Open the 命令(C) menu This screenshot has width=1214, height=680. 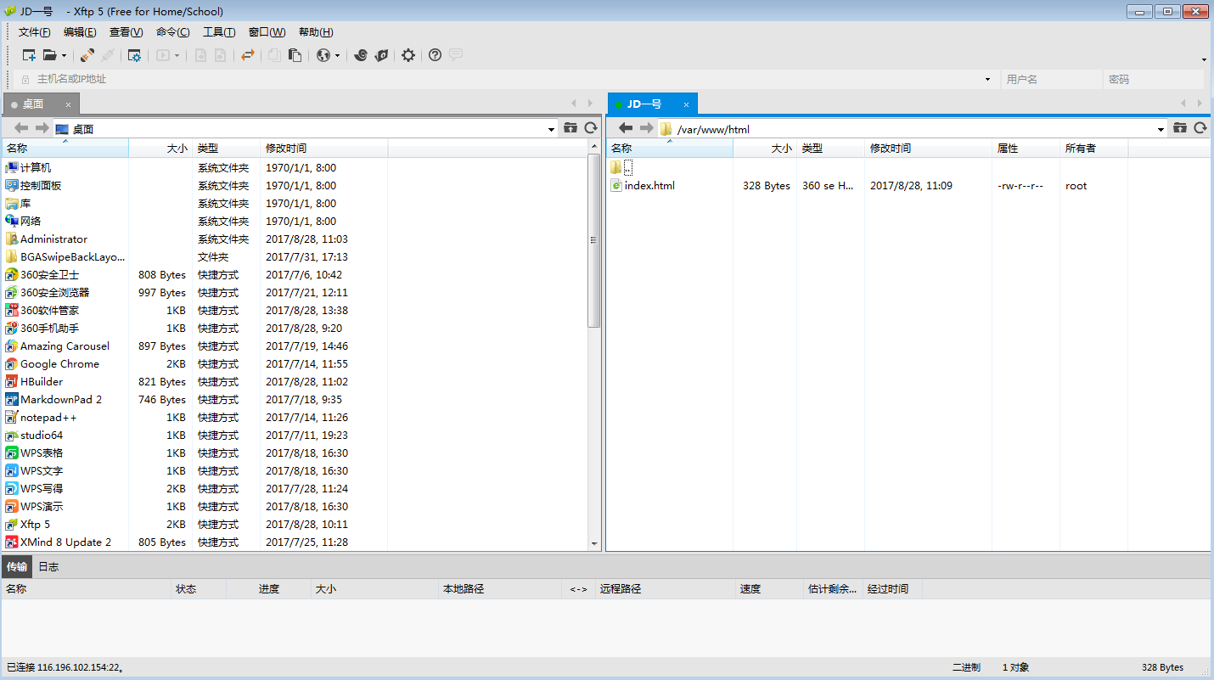(172, 32)
